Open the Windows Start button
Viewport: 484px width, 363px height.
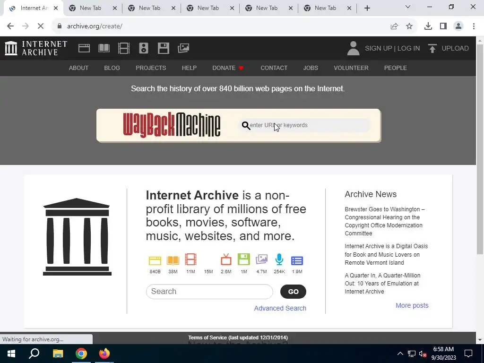coord(11,354)
